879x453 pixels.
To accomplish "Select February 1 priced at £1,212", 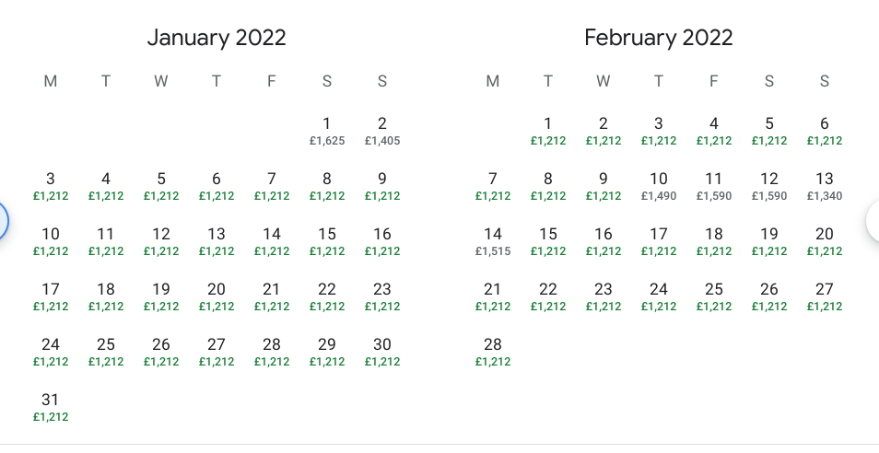I will 548,131.
